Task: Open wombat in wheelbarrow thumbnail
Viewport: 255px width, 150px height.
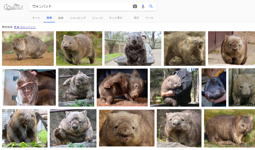Action: point(133,49)
